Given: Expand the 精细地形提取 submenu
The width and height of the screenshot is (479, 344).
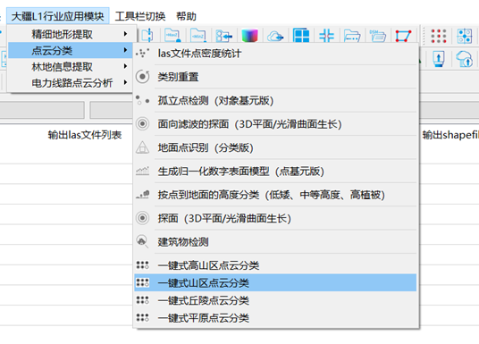Looking at the screenshot, I should pyautogui.click(x=71, y=34).
